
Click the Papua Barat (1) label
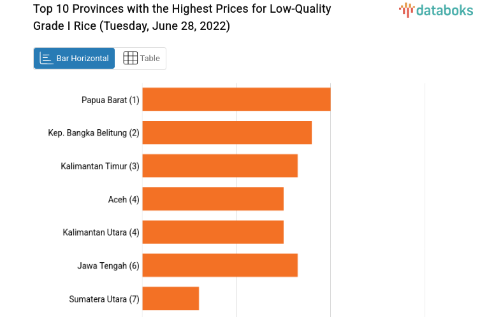click(110, 100)
